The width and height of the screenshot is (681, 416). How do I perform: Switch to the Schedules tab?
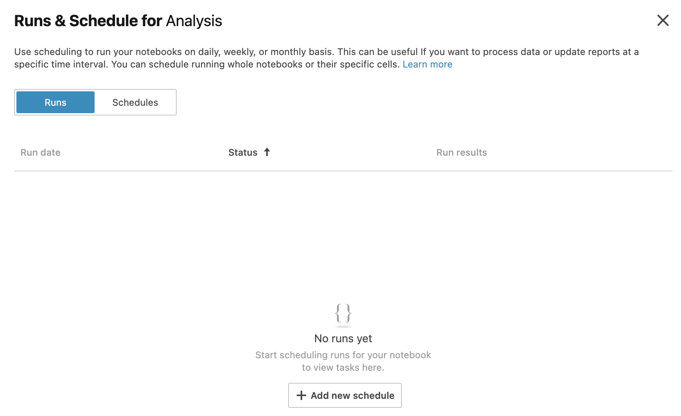(135, 102)
